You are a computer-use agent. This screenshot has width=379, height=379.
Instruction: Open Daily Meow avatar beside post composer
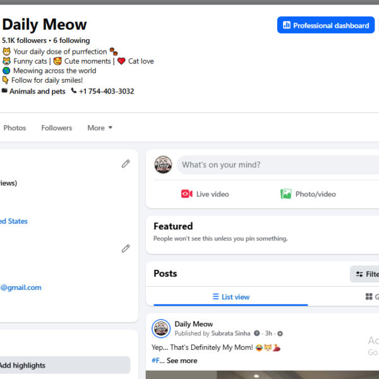coord(163,165)
